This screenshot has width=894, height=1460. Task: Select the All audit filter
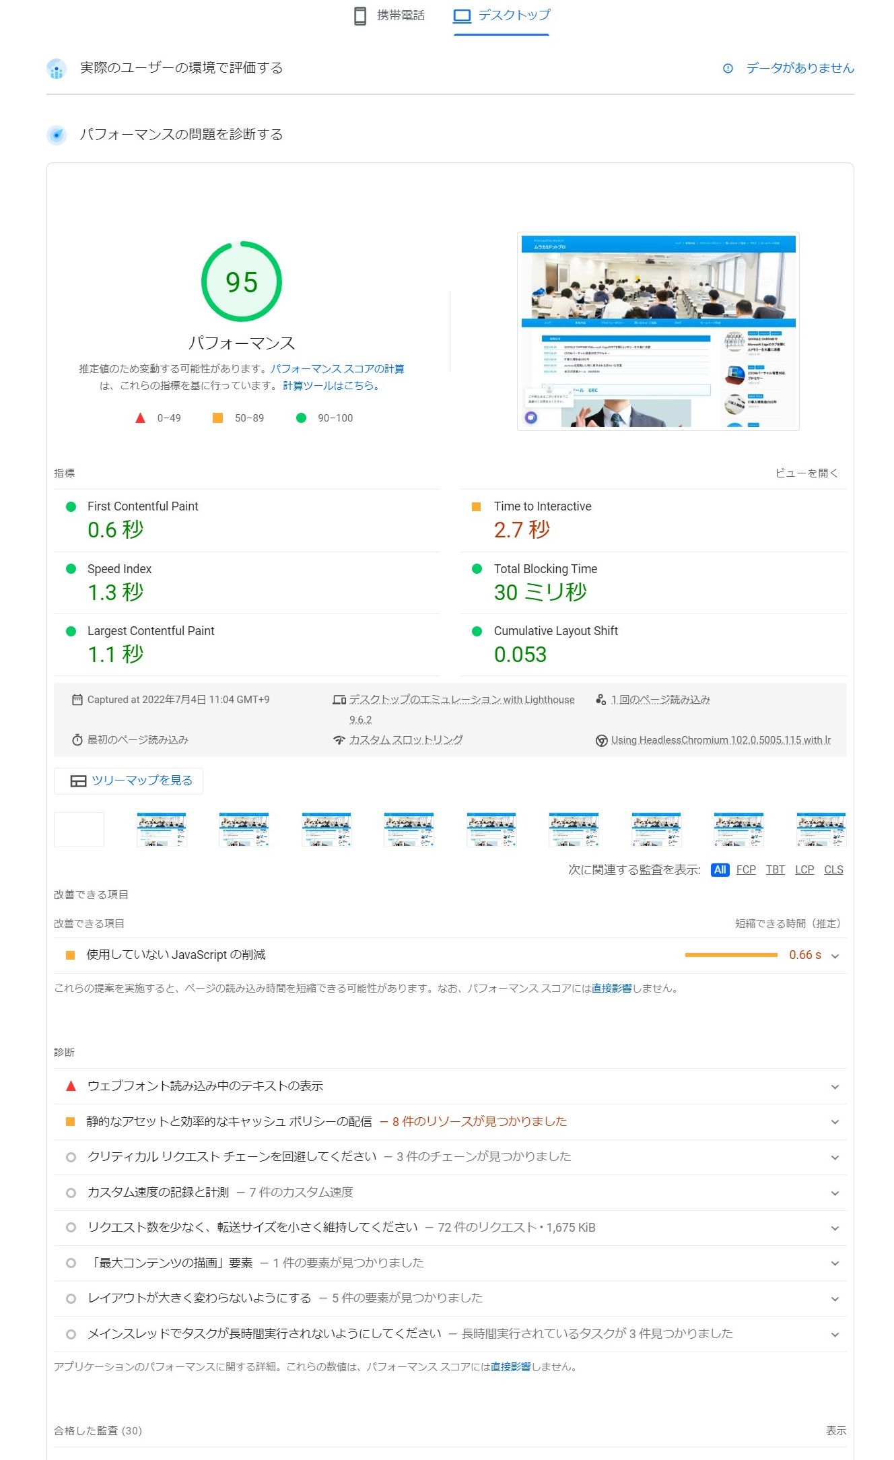[x=720, y=870]
